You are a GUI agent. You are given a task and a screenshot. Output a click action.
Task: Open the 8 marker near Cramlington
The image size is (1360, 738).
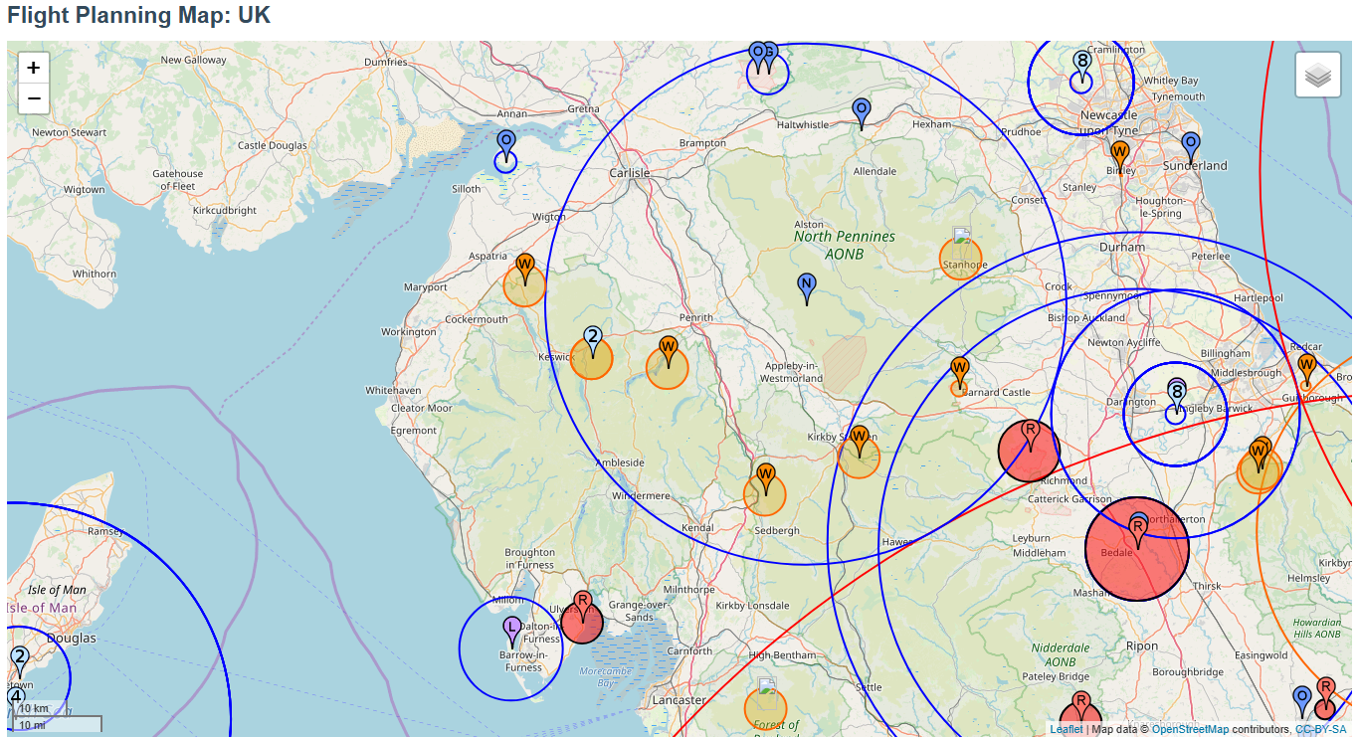click(x=1082, y=66)
